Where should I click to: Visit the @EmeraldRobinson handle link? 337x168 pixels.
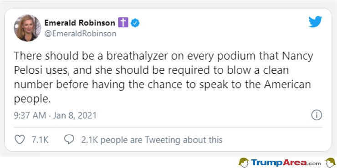point(80,34)
